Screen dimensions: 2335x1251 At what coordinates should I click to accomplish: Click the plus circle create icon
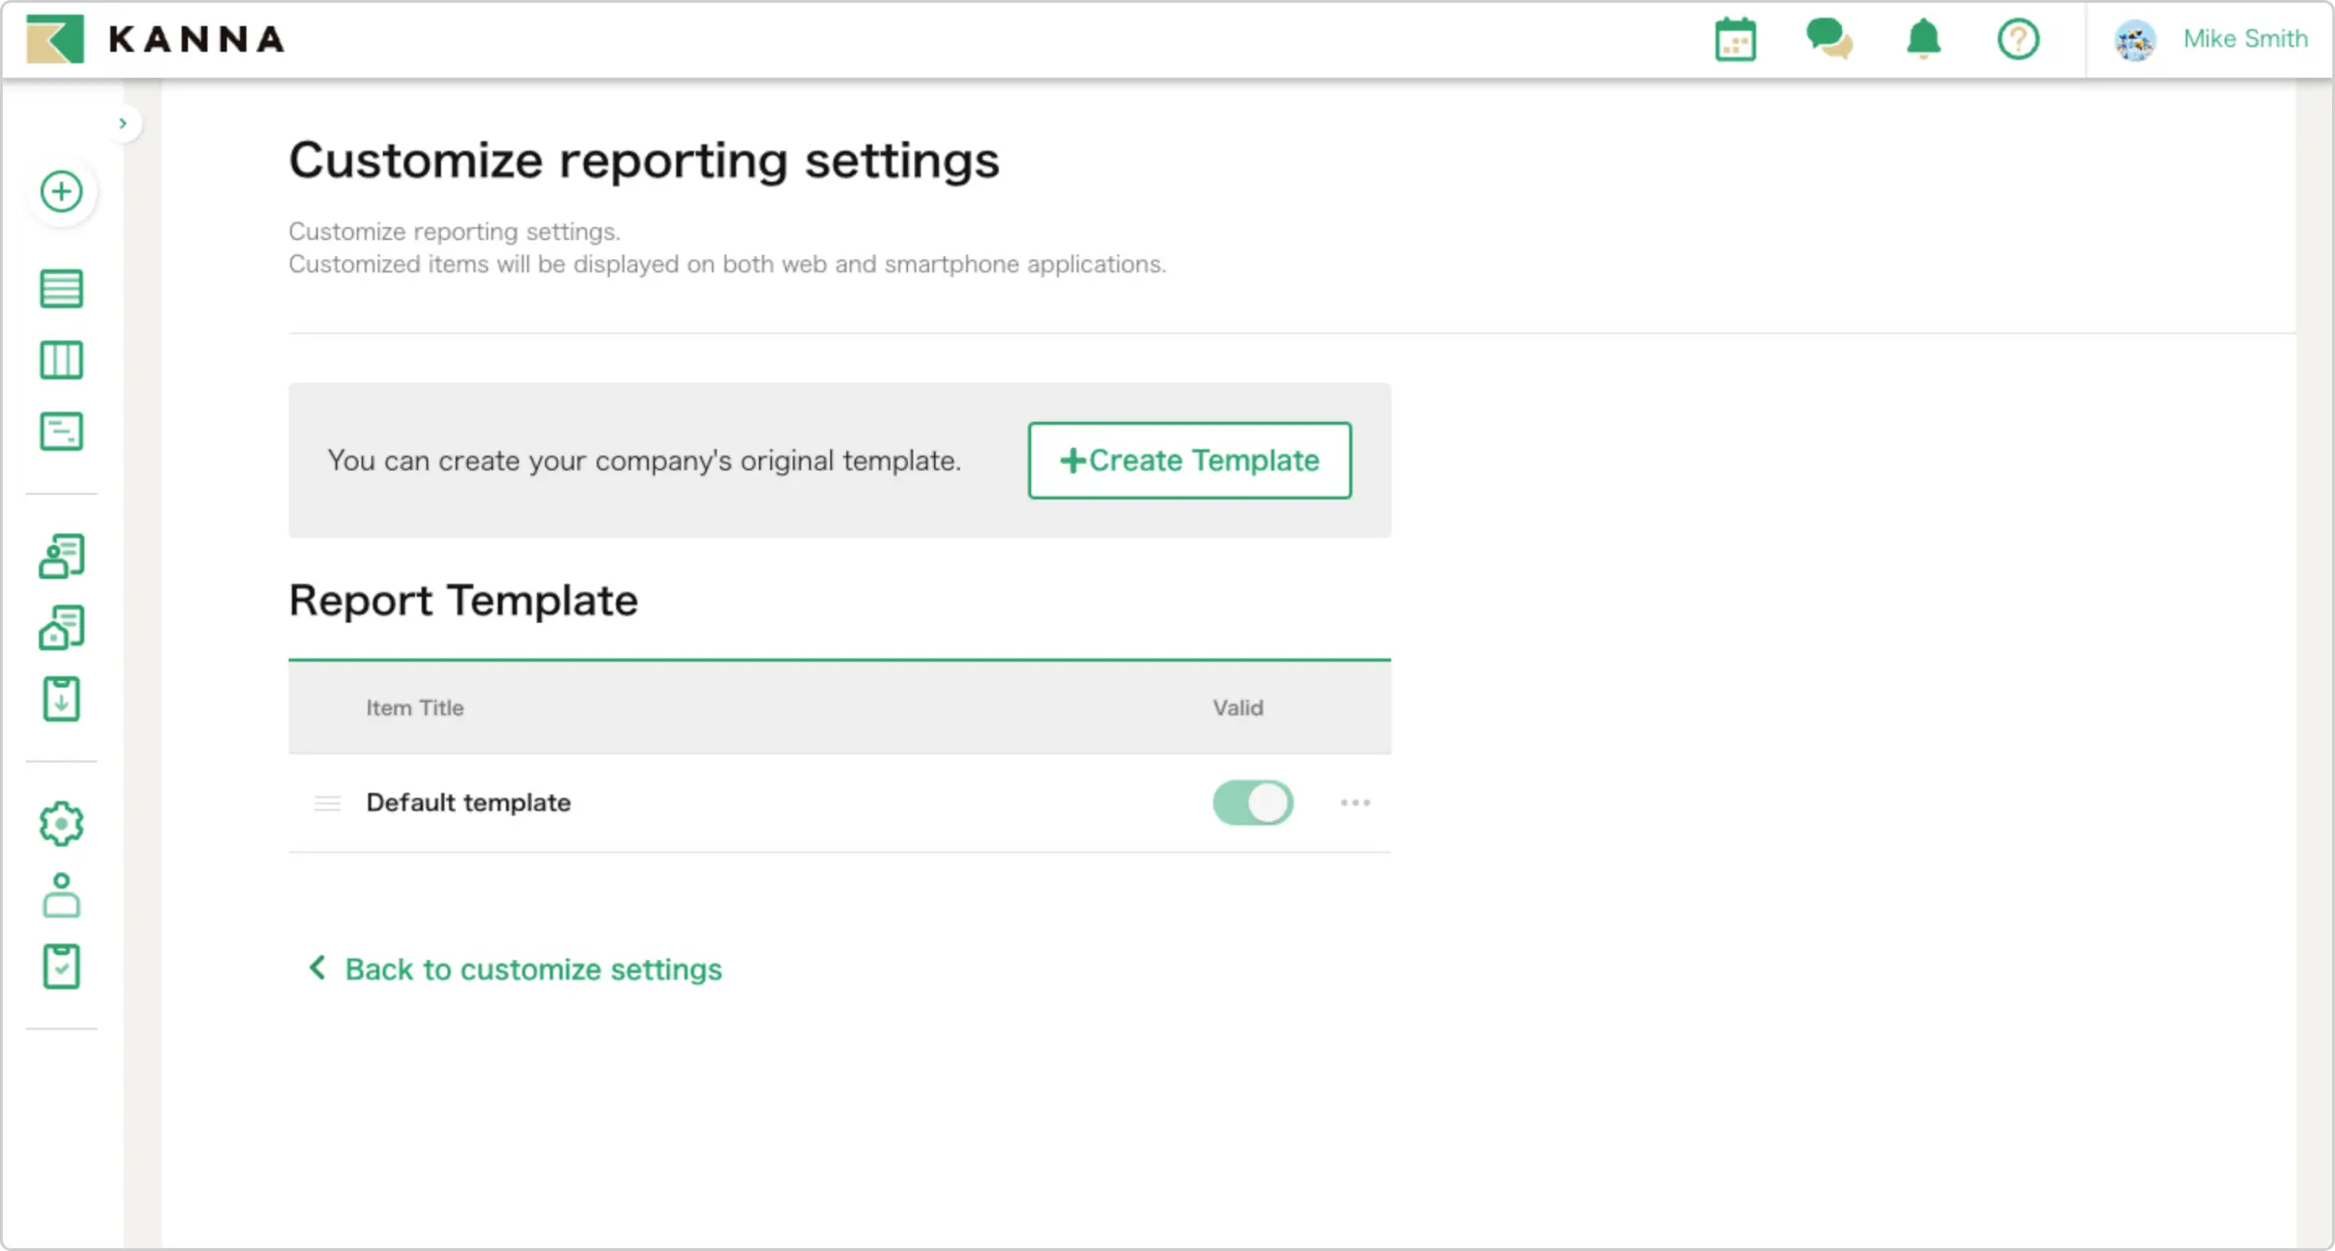tap(61, 192)
